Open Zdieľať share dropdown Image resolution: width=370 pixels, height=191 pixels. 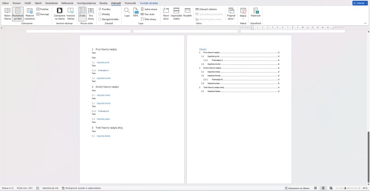(x=360, y=3)
